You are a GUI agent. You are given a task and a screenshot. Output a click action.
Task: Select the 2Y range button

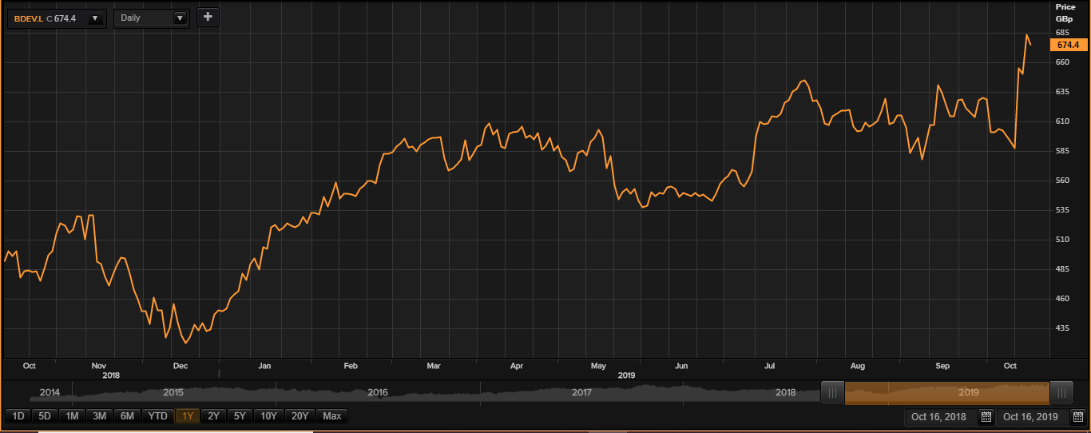point(213,416)
